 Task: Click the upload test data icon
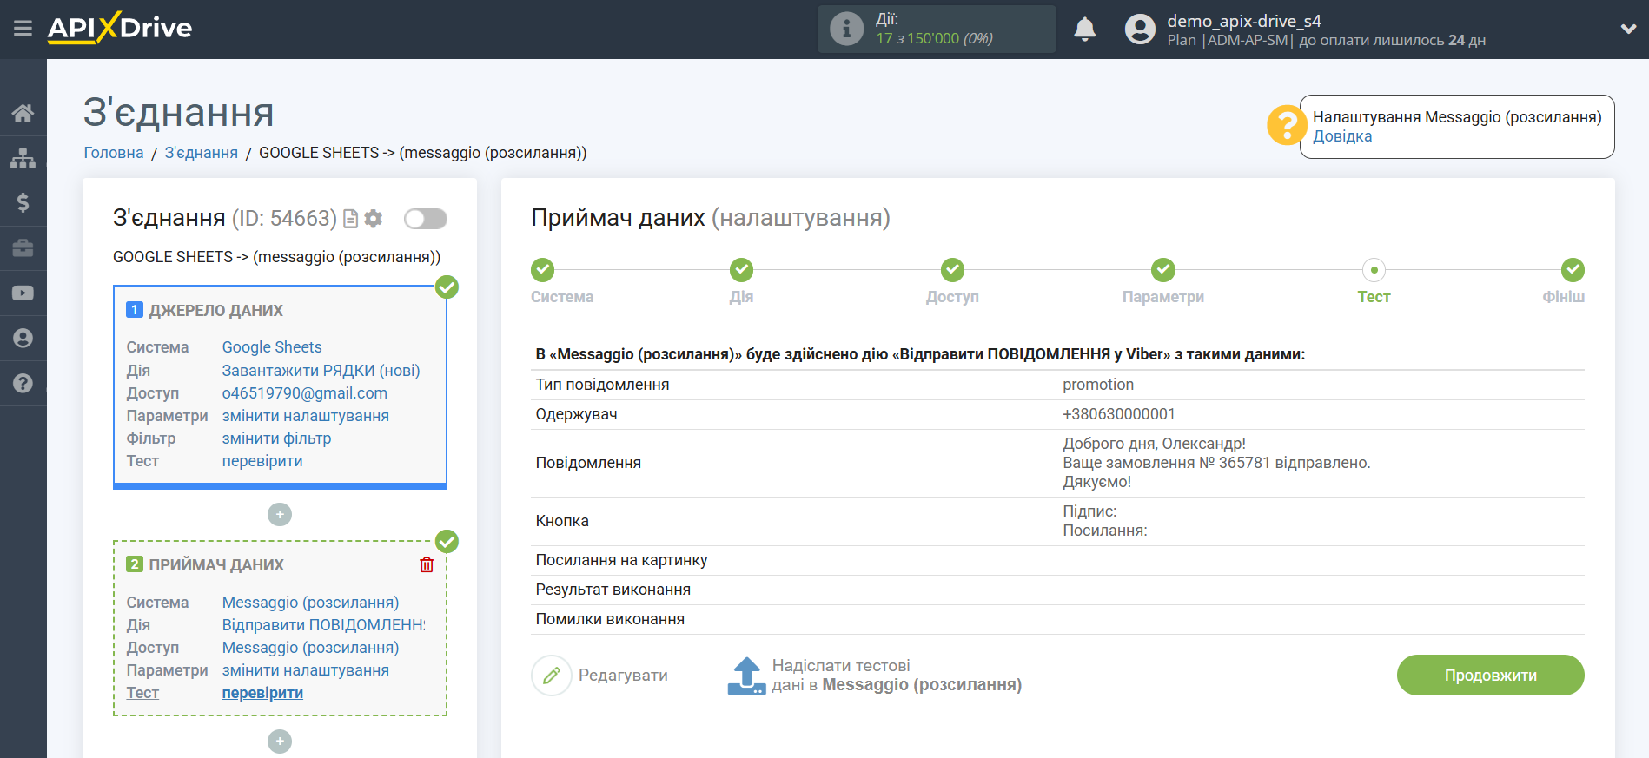(746, 676)
